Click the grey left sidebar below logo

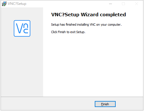(22, 66)
